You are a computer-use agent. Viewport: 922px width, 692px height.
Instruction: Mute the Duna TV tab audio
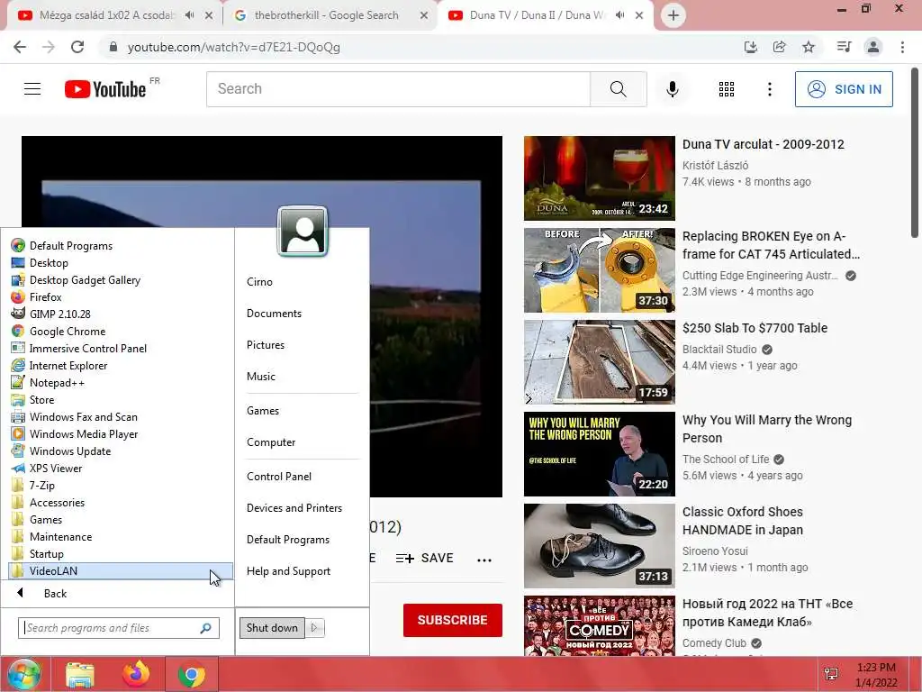click(x=619, y=15)
